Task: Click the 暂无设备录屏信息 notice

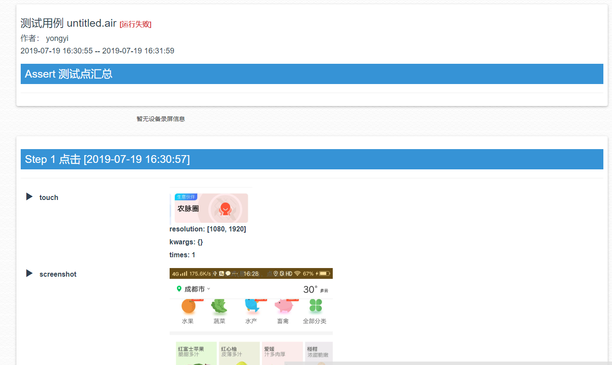Action: [x=161, y=119]
